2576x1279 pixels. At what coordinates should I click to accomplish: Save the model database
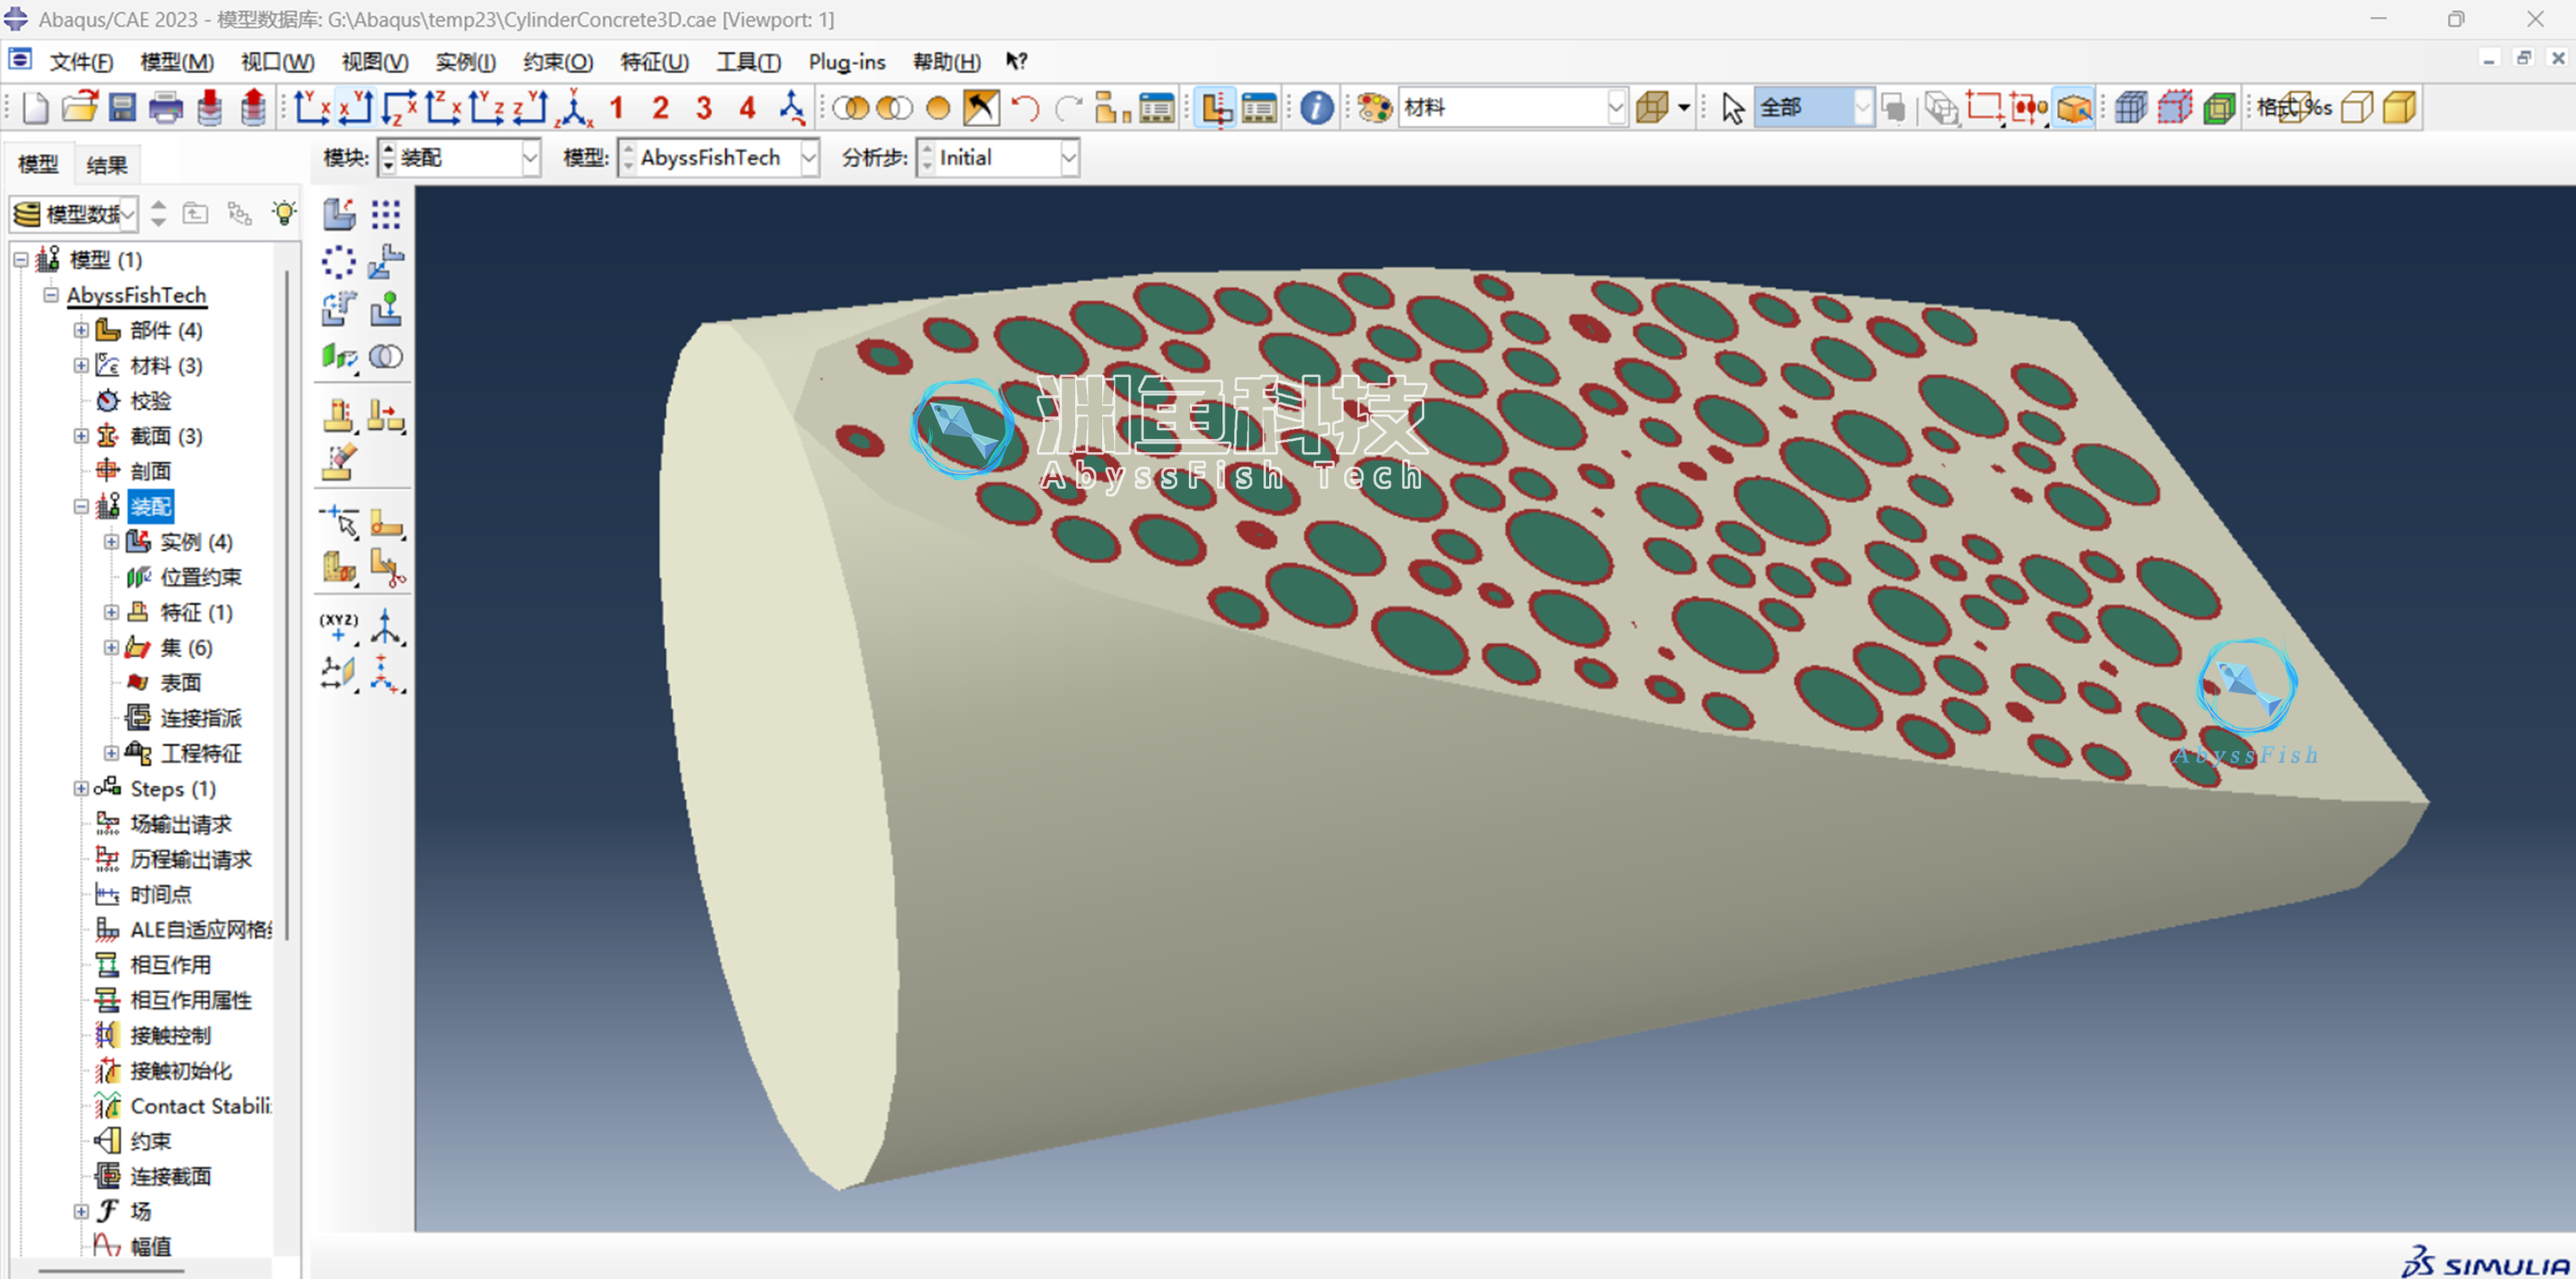pos(122,107)
